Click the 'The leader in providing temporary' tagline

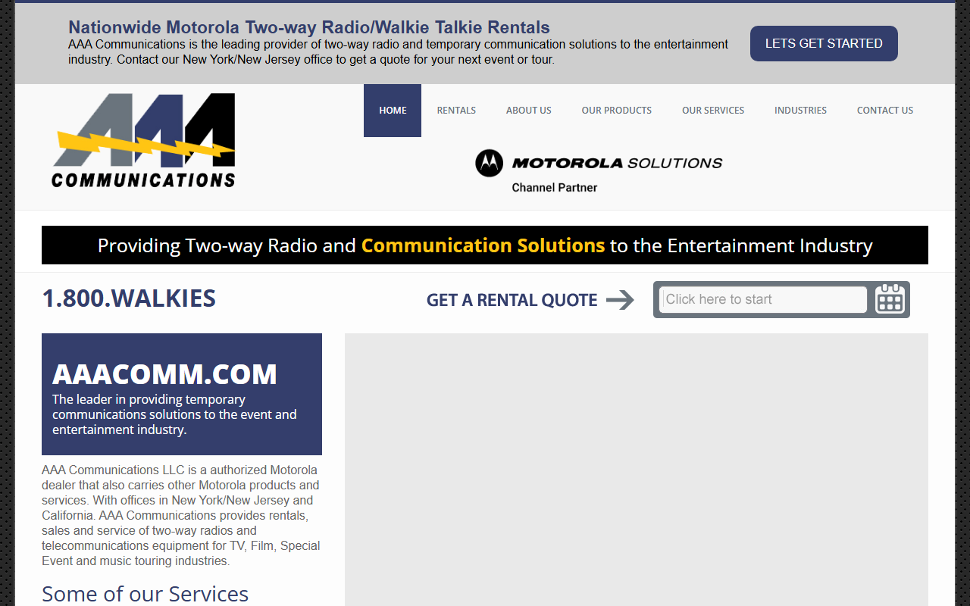[x=174, y=414]
